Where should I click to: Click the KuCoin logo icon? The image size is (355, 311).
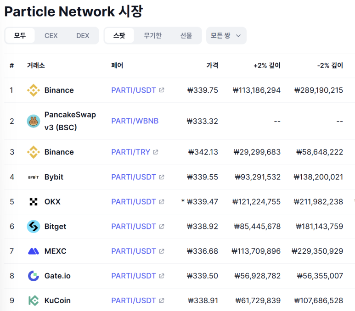(x=34, y=300)
